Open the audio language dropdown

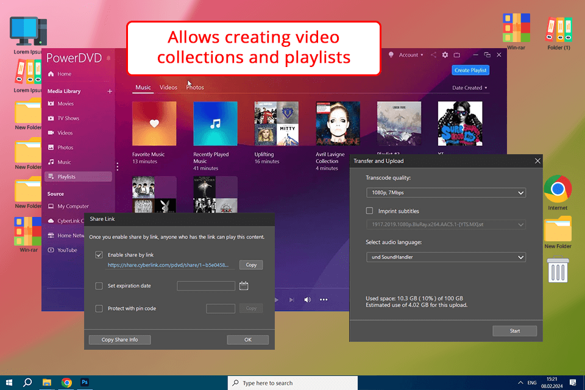point(445,257)
